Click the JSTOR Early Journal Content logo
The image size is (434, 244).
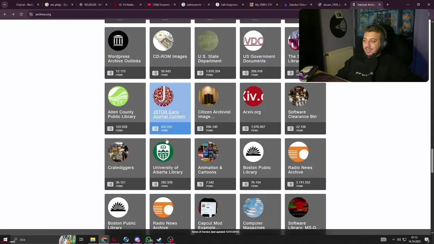point(163,96)
